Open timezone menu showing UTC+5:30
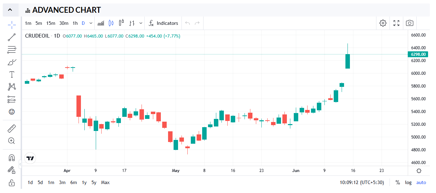The image size is (436, 193). (362, 182)
